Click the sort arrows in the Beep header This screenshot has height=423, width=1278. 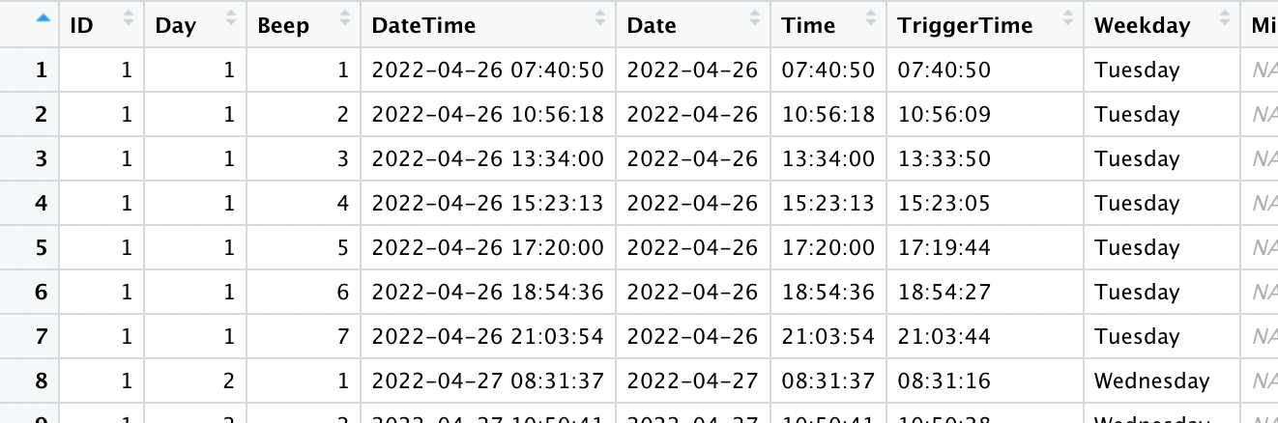345,17
